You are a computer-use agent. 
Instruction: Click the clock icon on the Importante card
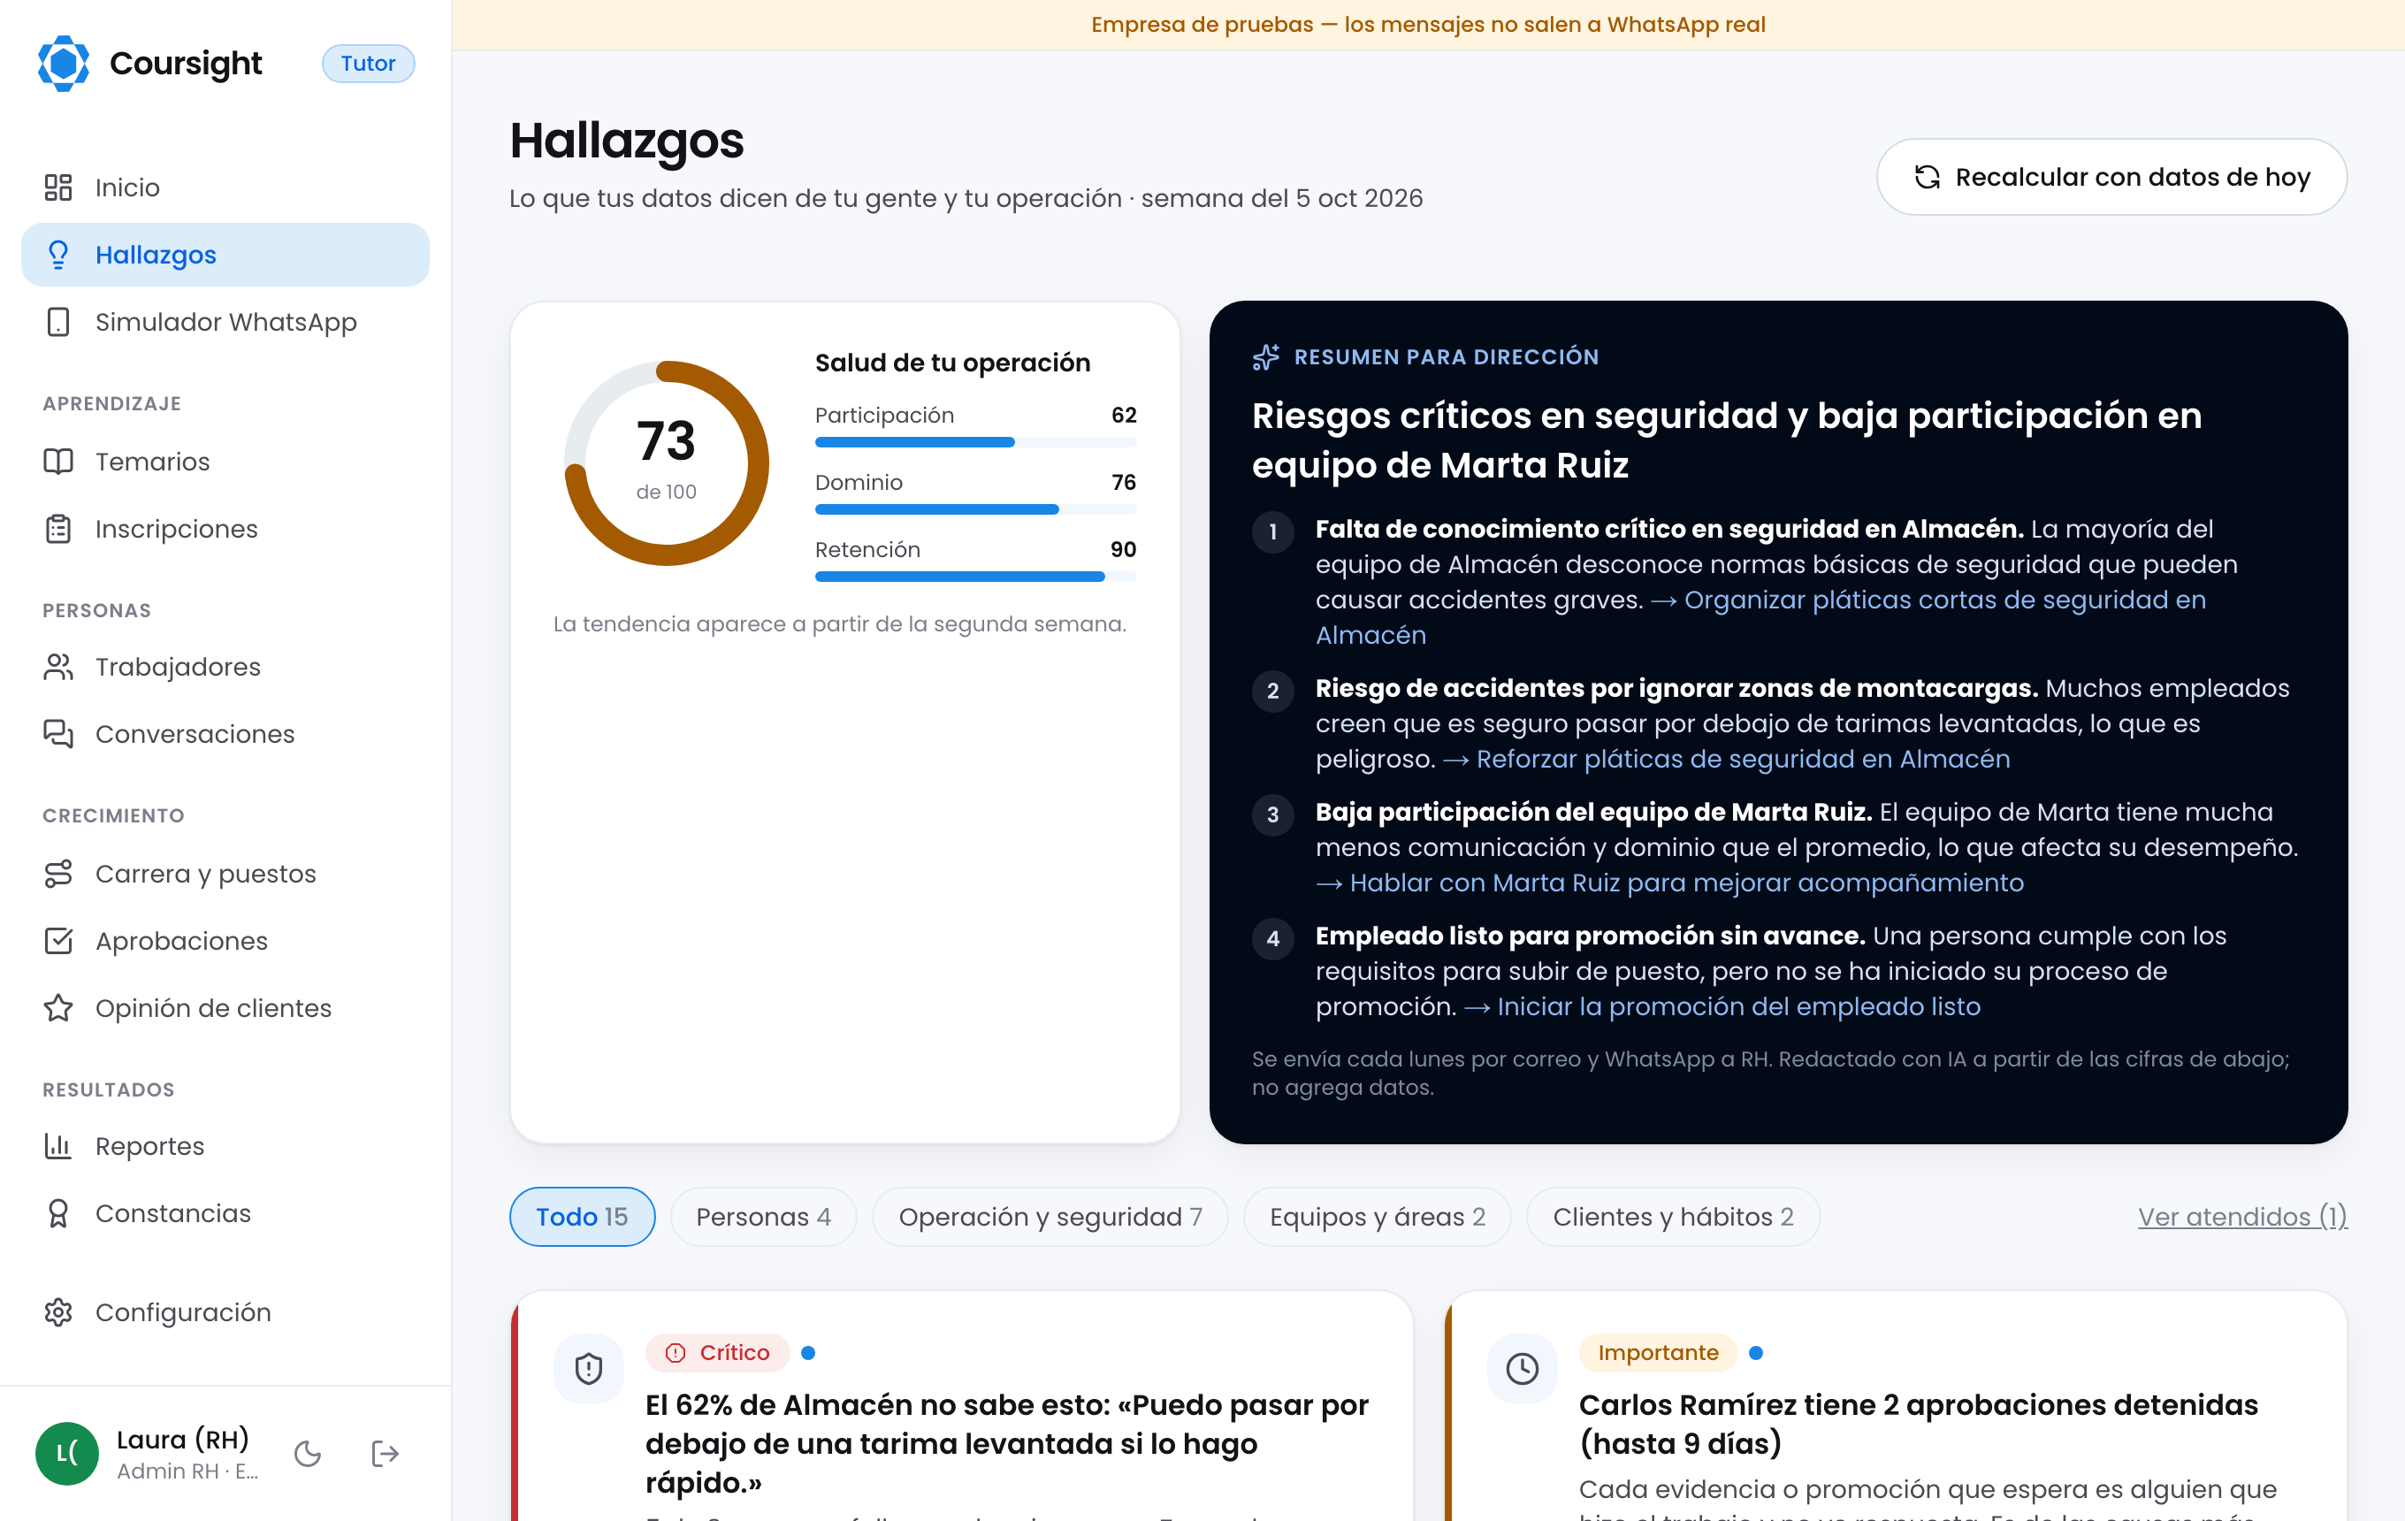pyautogui.click(x=1522, y=1368)
